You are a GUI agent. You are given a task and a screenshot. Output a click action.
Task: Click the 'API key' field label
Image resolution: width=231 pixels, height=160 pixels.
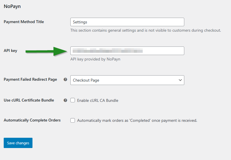[10, 50]
